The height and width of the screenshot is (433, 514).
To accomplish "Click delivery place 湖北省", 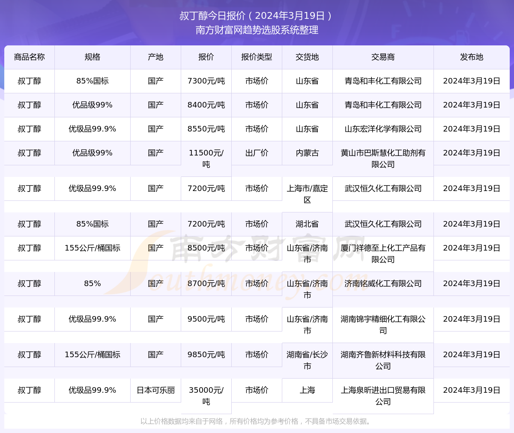I will point(307,224).
